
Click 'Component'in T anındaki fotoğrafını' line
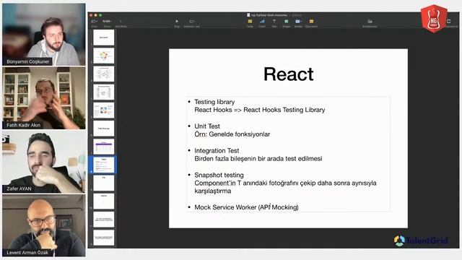click(x=285, y=183)
